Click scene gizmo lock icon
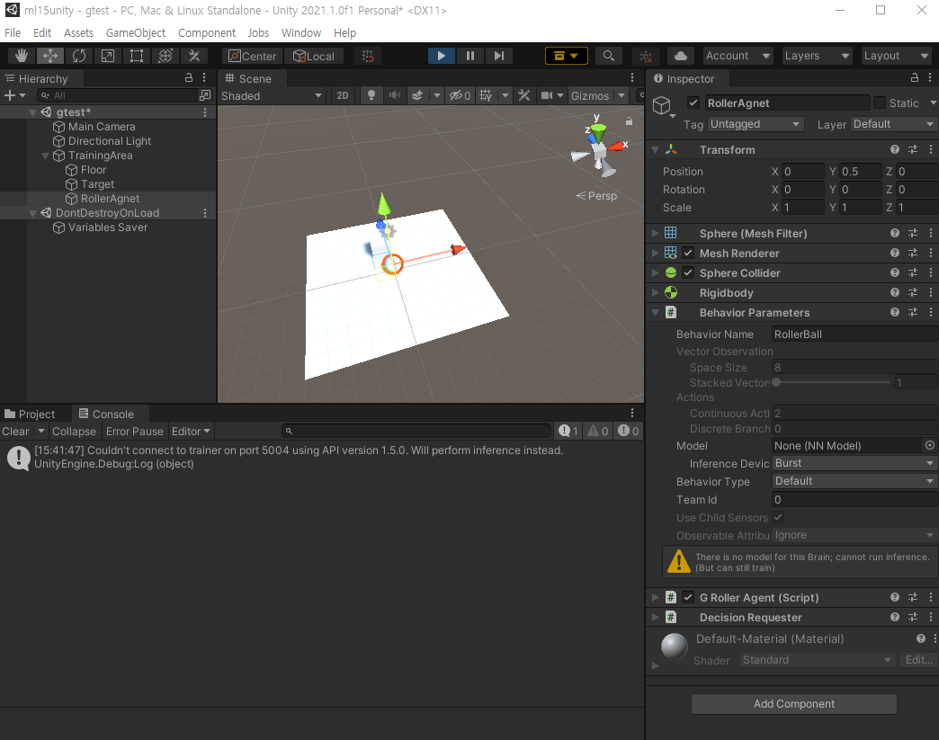939x740 pixels. [629, 121]
